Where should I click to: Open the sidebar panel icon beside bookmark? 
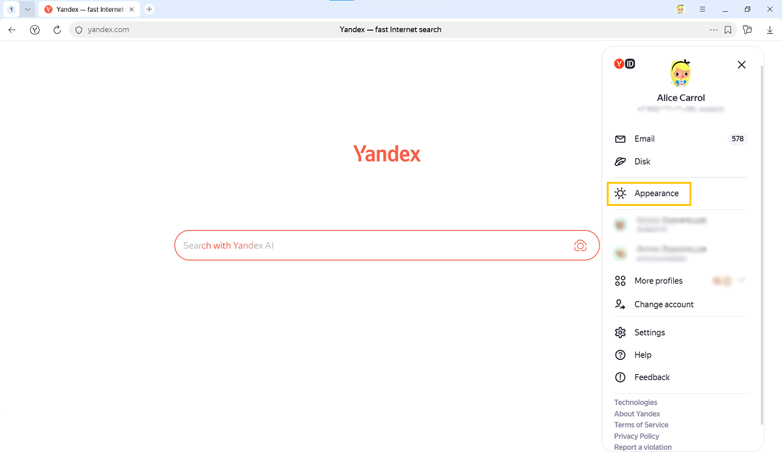point(747,29)
